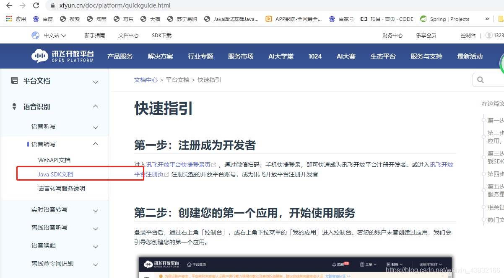Reload the page with refresh icon
Screen dimensions: 504x278
tap(36, 5)
